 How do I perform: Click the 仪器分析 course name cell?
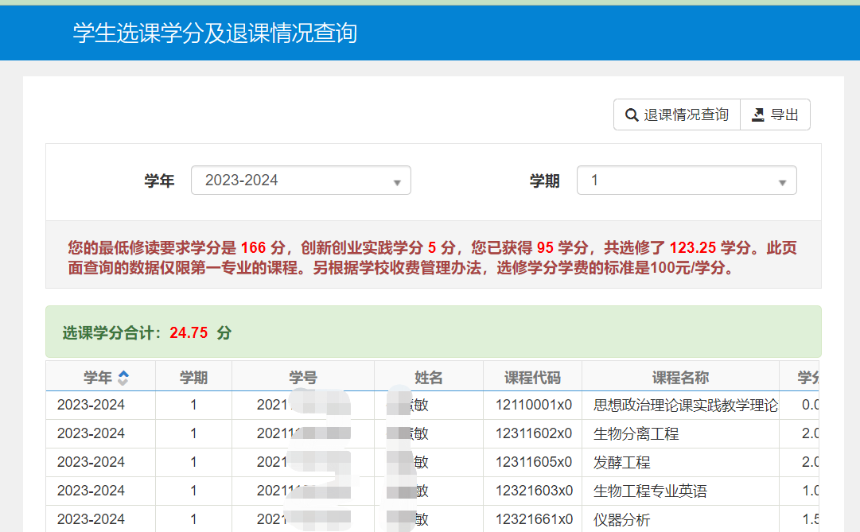pos(621,520)
